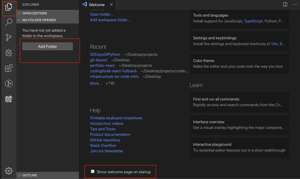Open the Manage gear icon
The height and width of the screenshot is (179, 300).
click(8, 171)
